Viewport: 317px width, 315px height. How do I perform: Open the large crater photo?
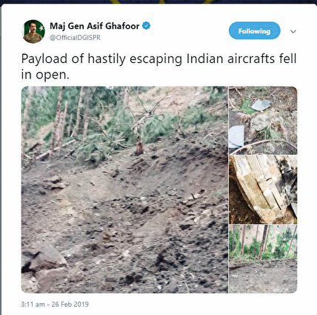(x=124, y=190)
